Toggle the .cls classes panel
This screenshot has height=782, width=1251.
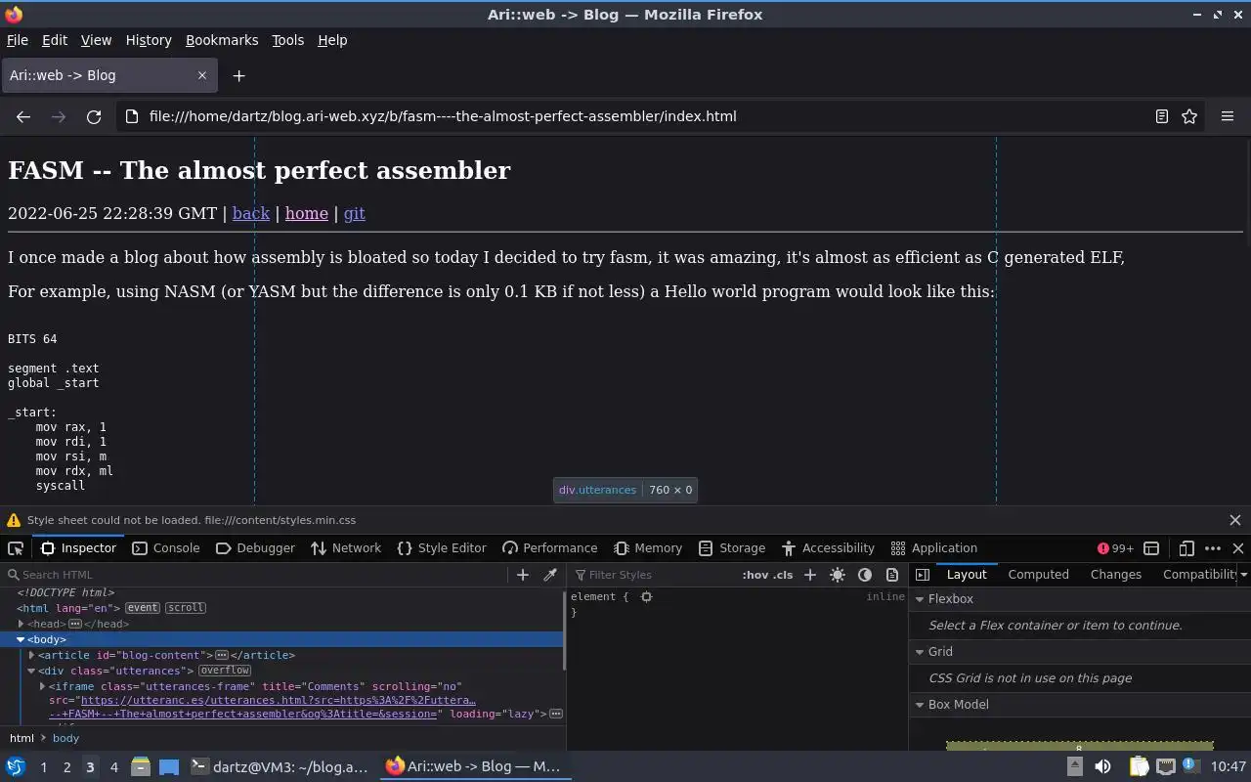pyautogui.click(x=783, y=575)
